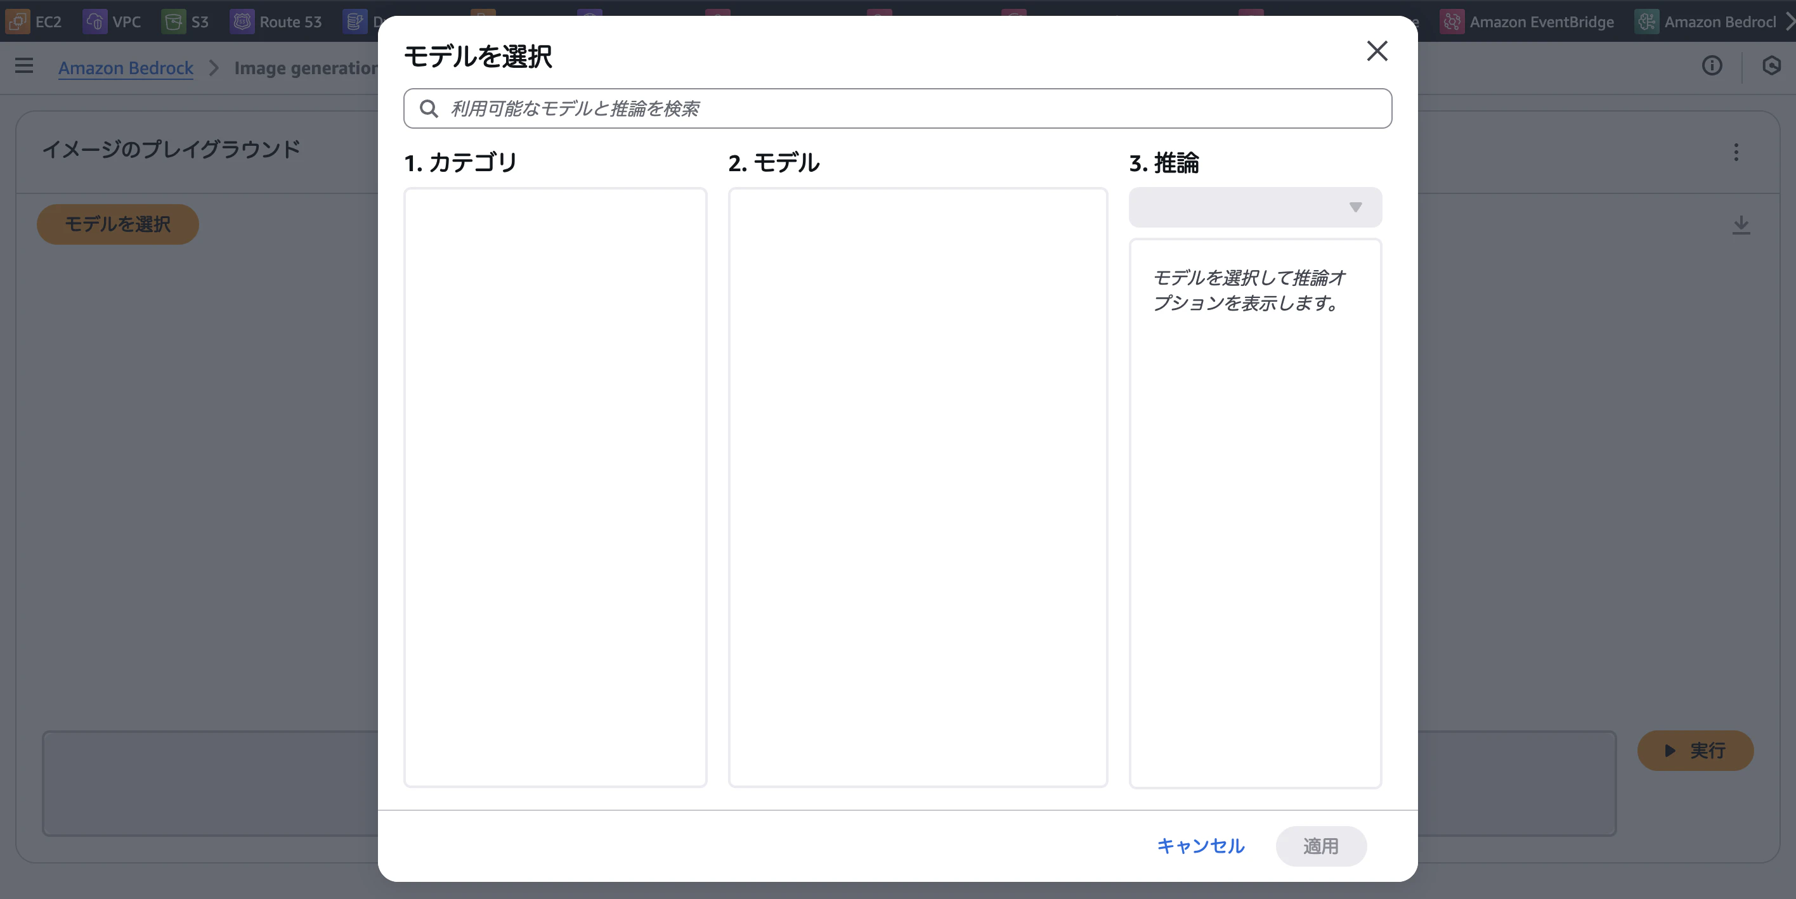1796x899 pixels.
Task: Dismiss the dialog with キャンセル
Action: click(1200, 847)
